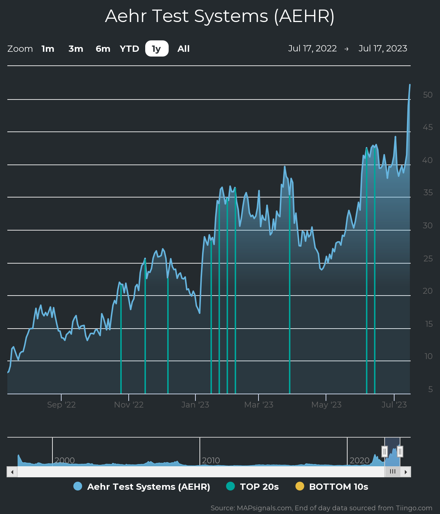Image resolution: width=440 pixels, height=514 pixels.
Task: Click the yellow BOTTOM 10s legend dot
Action: 300,486
